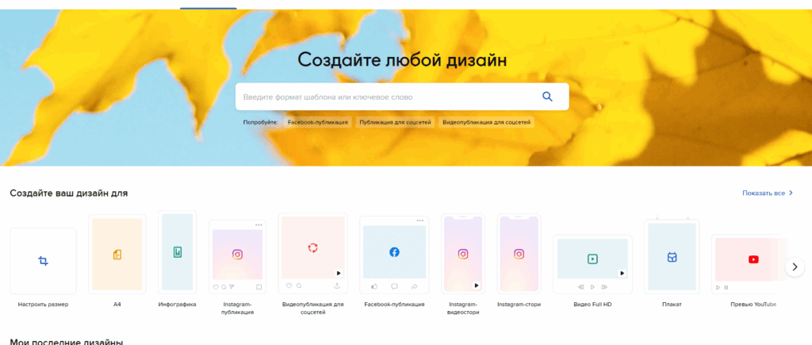Click upload icon on Видеопубликация для соцсетей card

coord(337,286)
